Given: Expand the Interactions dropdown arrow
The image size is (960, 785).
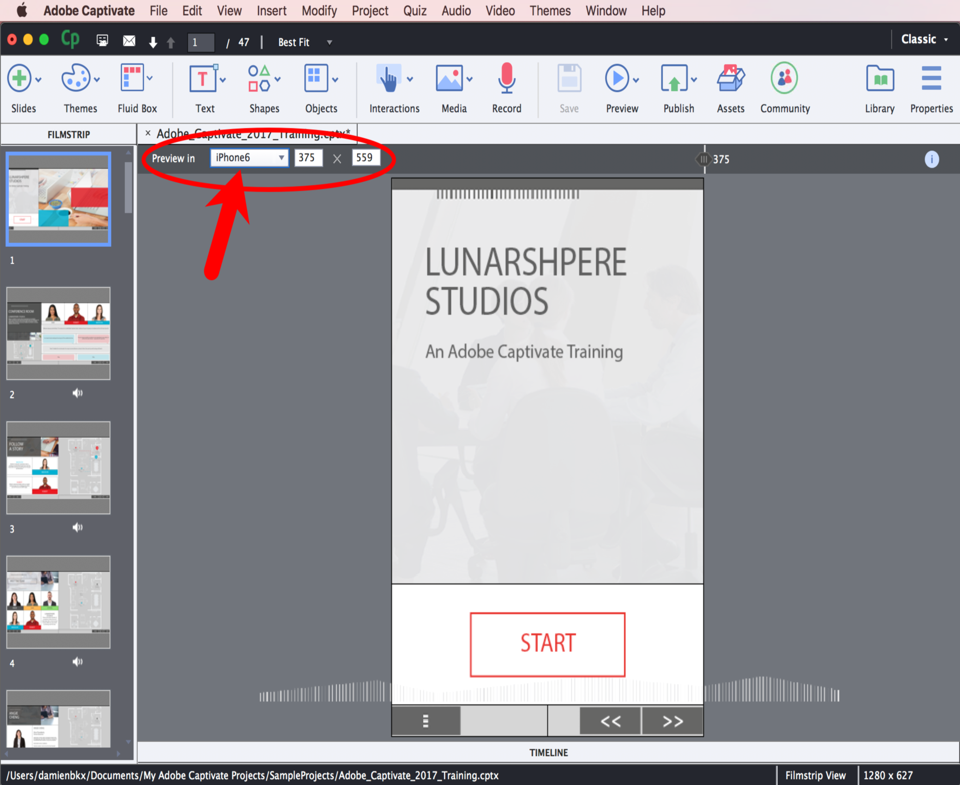Looking at the screenshot, I should [x=410, y=80].
